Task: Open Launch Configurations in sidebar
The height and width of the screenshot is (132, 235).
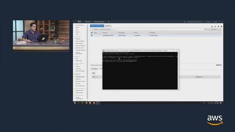Action: (79, 98)
